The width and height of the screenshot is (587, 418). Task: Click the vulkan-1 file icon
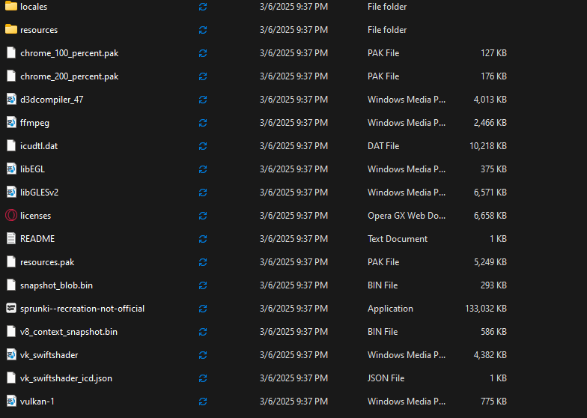10,402
